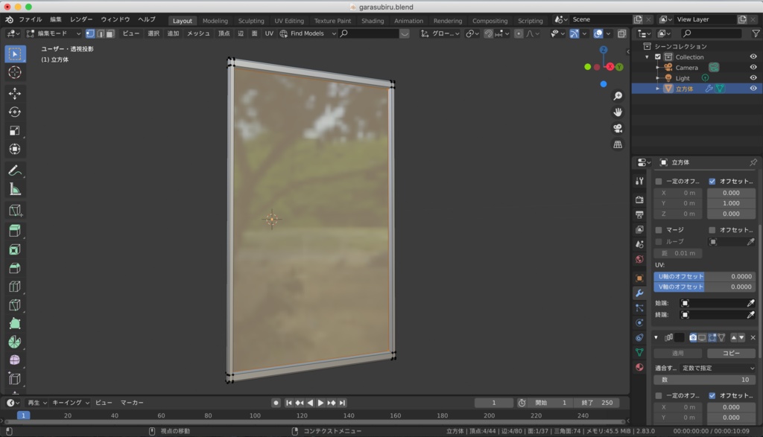763x437 pixels.
Task: Select the Spin tool
Action: click(x=15, y=342)
